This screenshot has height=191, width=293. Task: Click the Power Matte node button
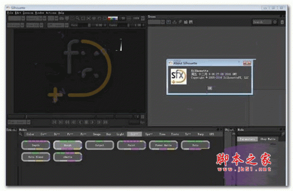pyautogui.click(x=163, y=145)
